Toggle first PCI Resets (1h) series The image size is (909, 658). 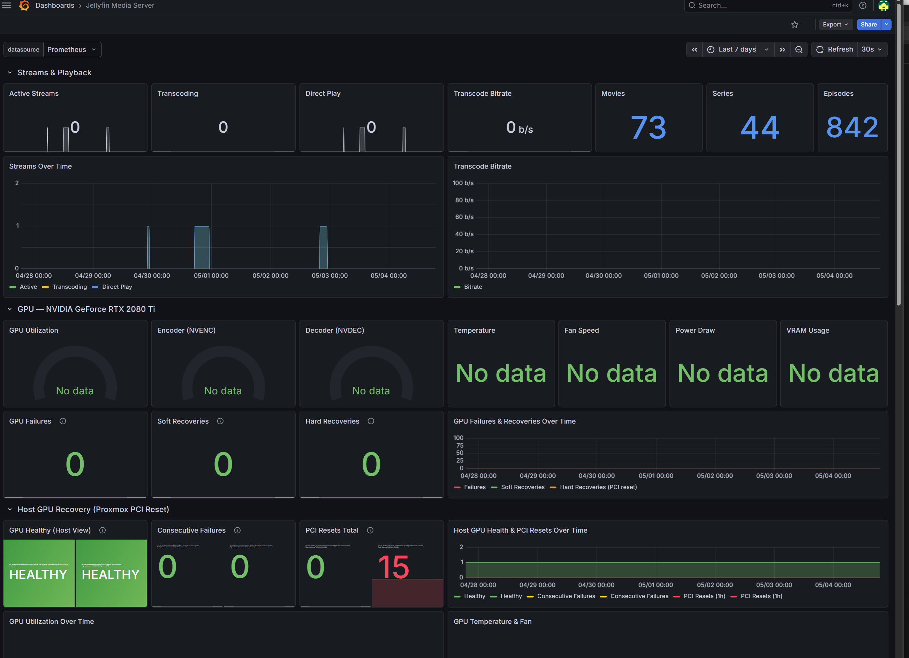[x=704, y=596]
